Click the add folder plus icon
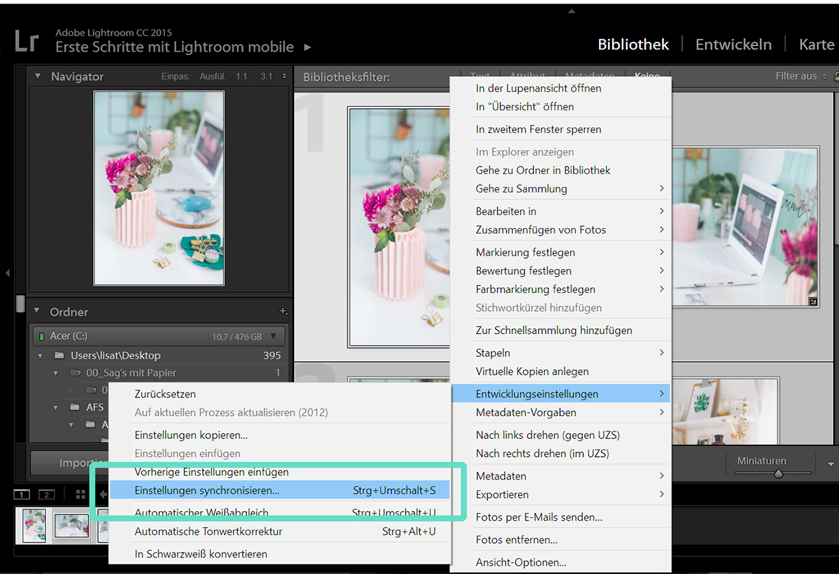839x574 pixels. [283, 312]
